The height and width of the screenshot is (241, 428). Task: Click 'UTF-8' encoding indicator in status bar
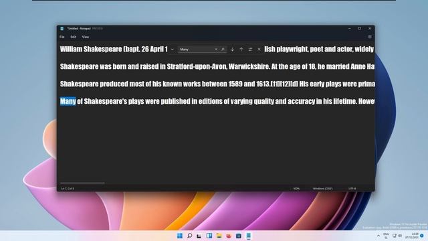(352, 189)
